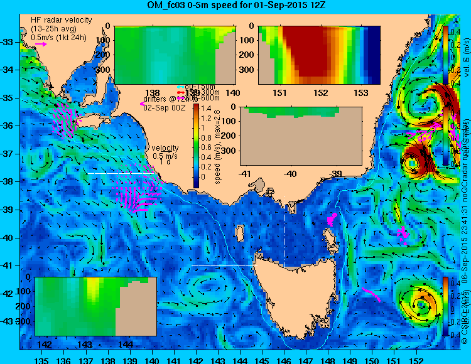Image resolution: width=471 pixels, height=364 pixels.
Task: Click the white section line at 41S west of Tasmania
Action: point(225,265)
